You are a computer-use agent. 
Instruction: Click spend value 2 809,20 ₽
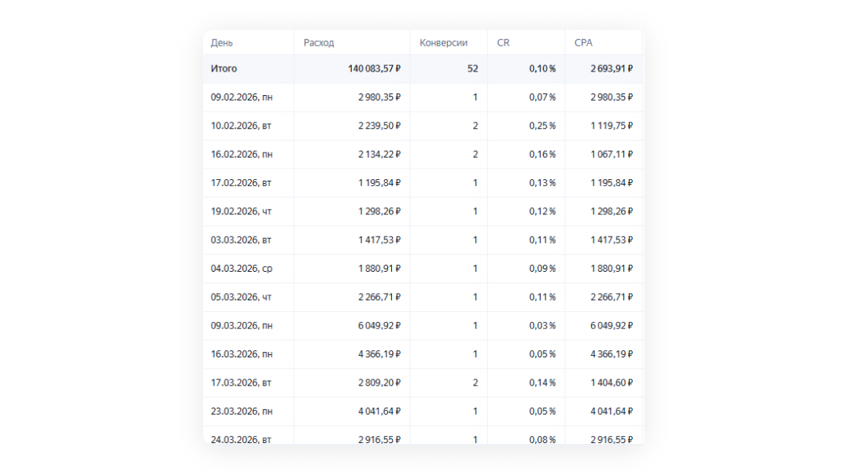point(379,383)
